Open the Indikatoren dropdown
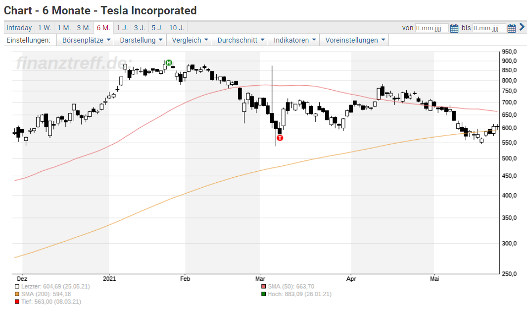527x312 pixels. 294,40
